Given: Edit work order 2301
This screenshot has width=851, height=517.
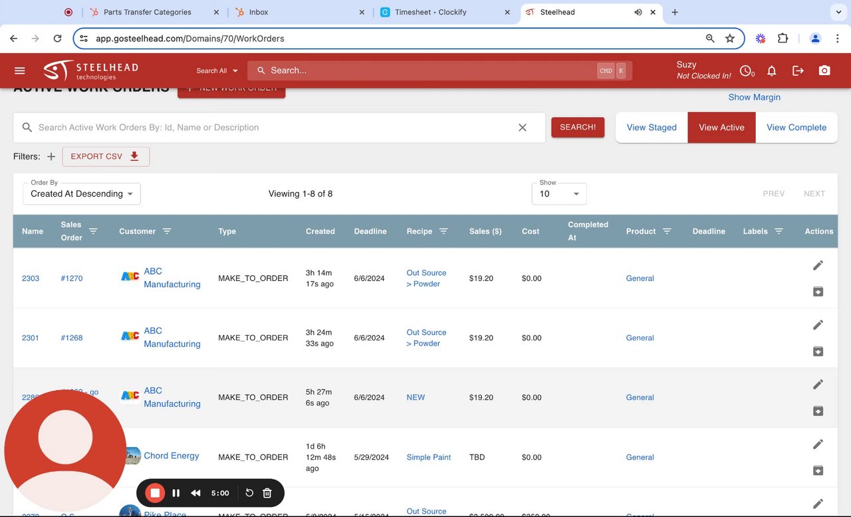Looking at the screenshot, I should pyautogui.click(x=818, y=325).
